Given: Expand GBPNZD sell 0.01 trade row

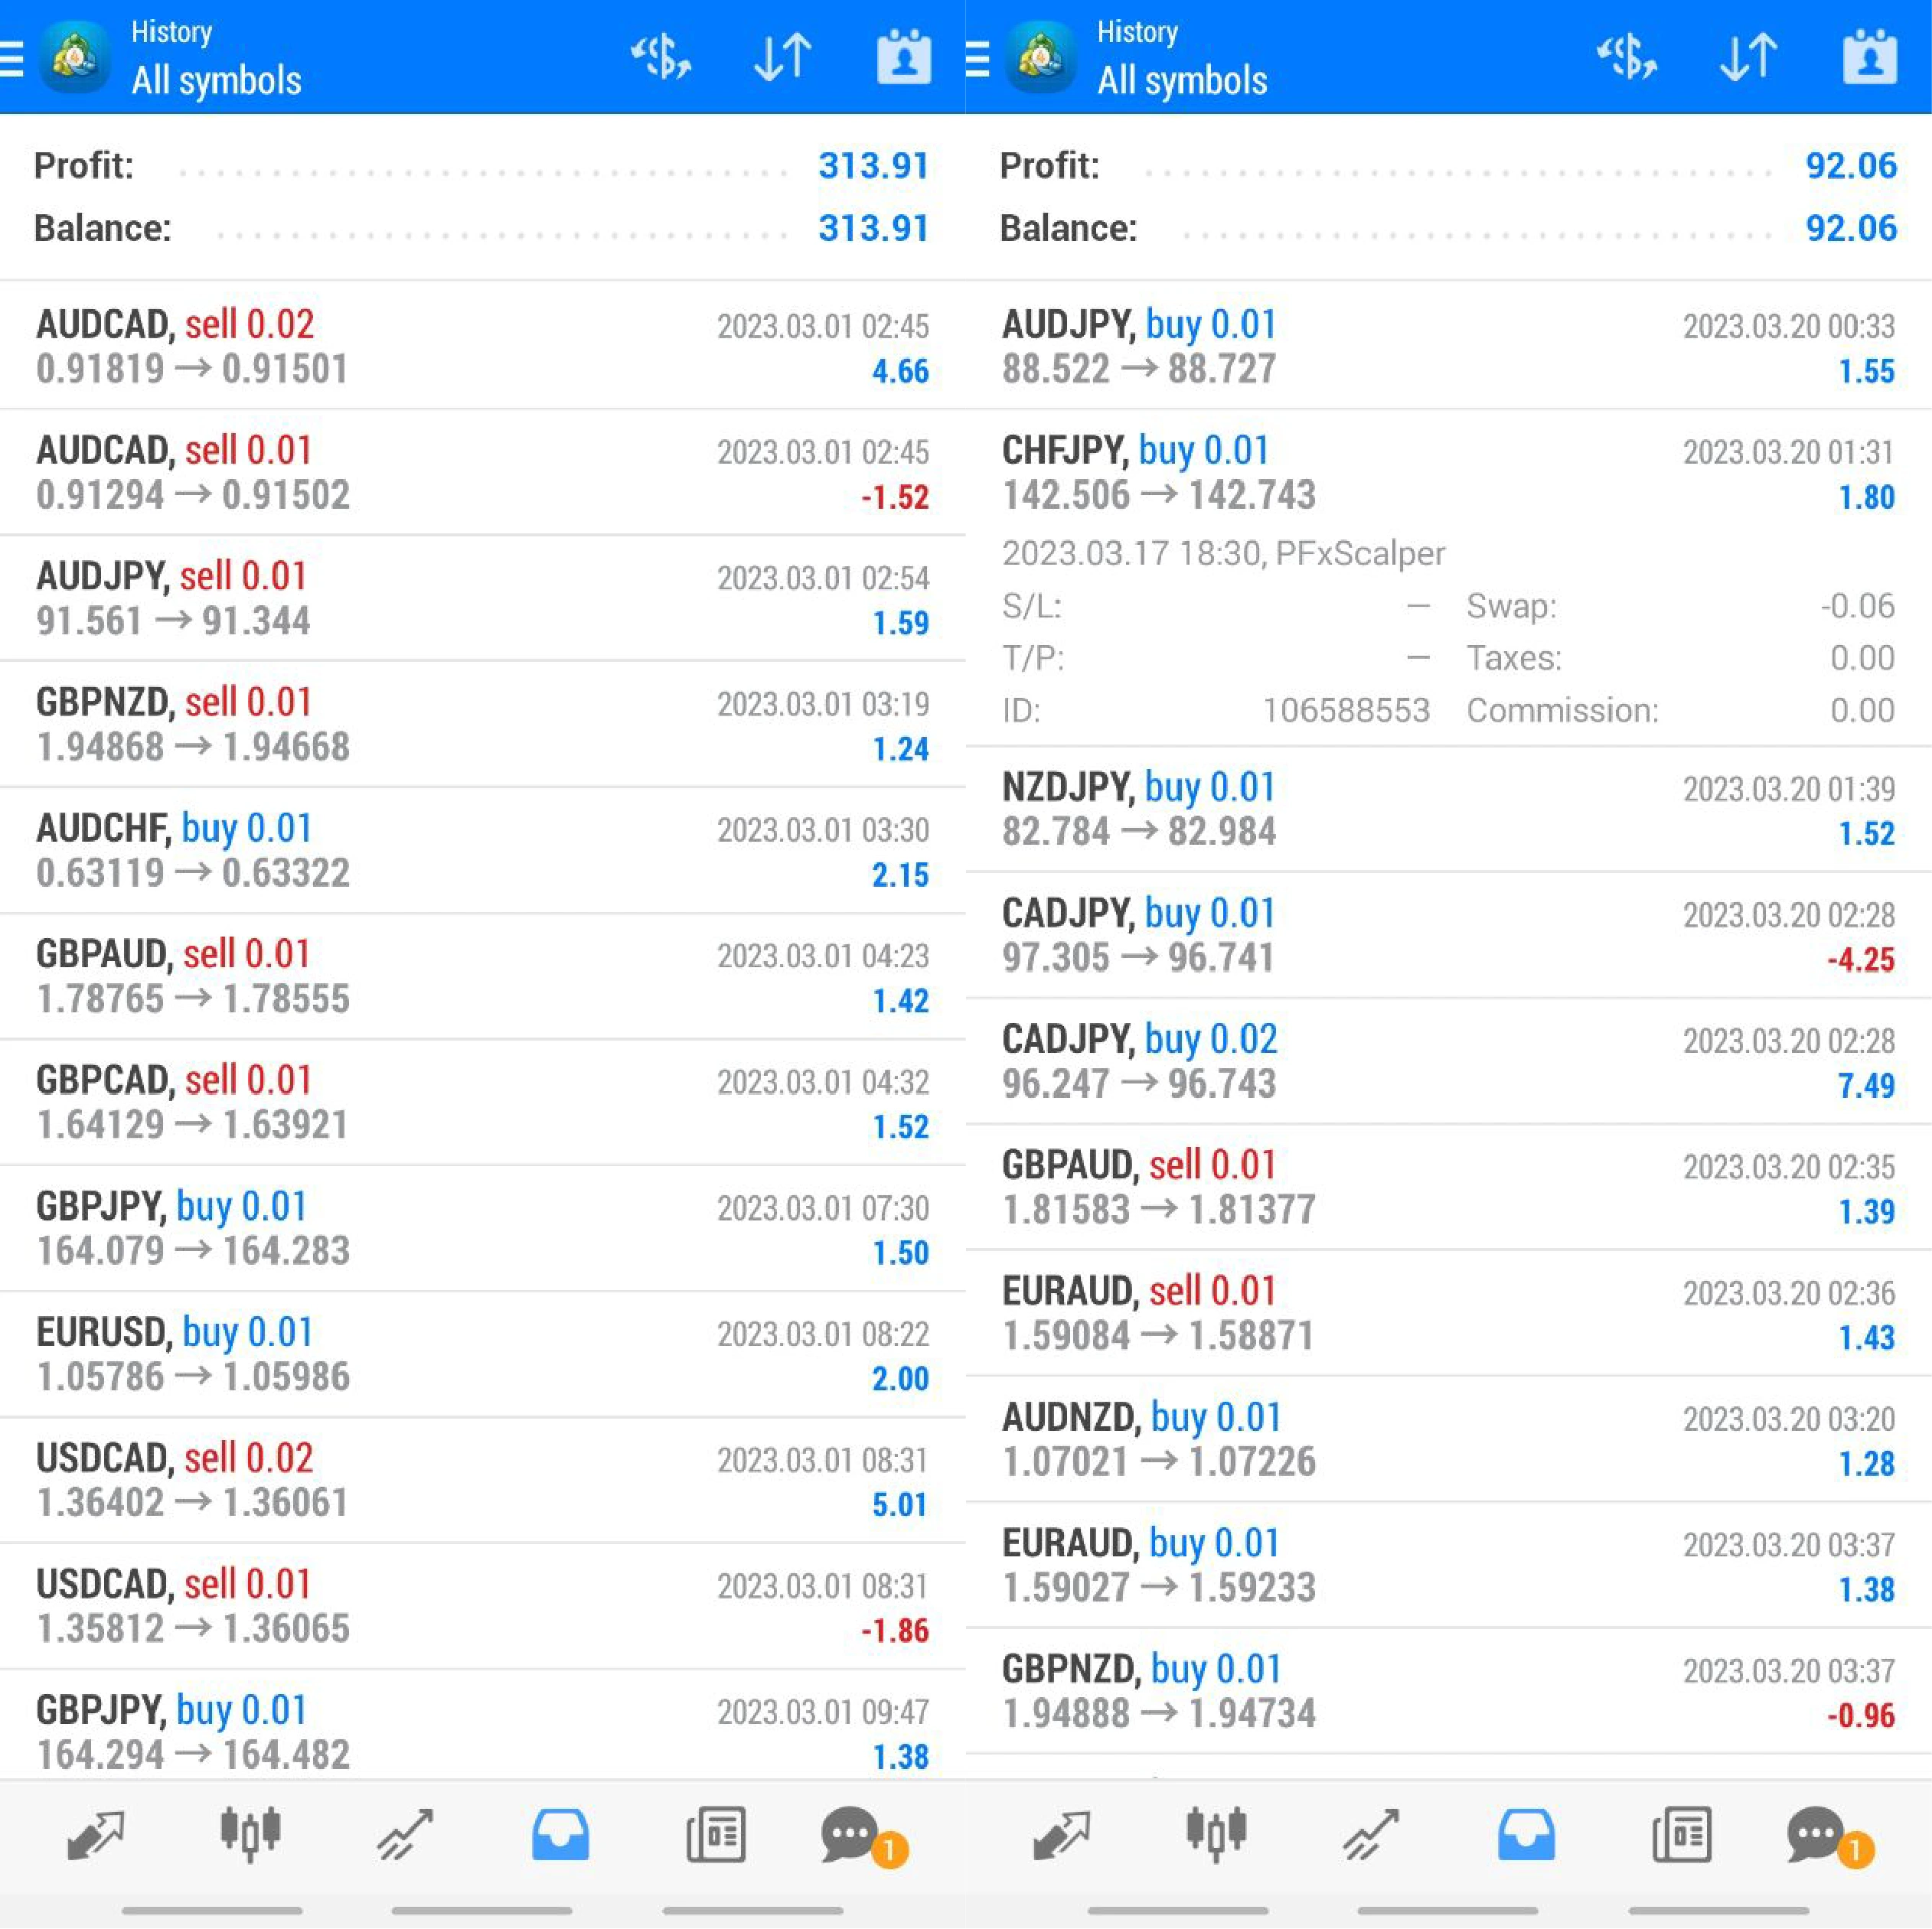Looking at the screenshot, I should click(483, 724).
